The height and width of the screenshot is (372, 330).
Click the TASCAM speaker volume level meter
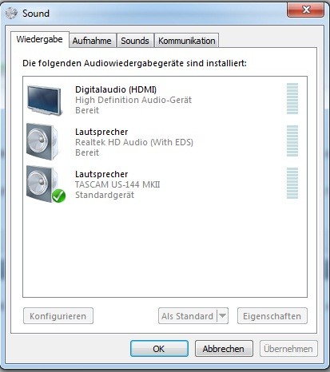[292, 183]
